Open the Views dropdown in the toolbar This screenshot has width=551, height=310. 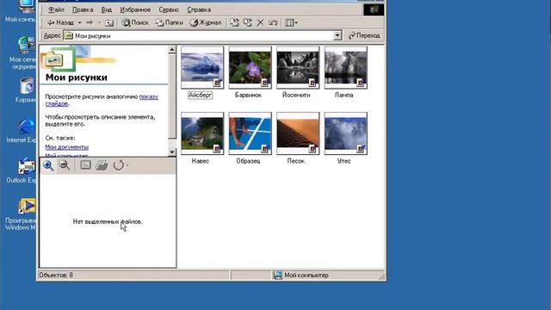click(x=291, y=23)
